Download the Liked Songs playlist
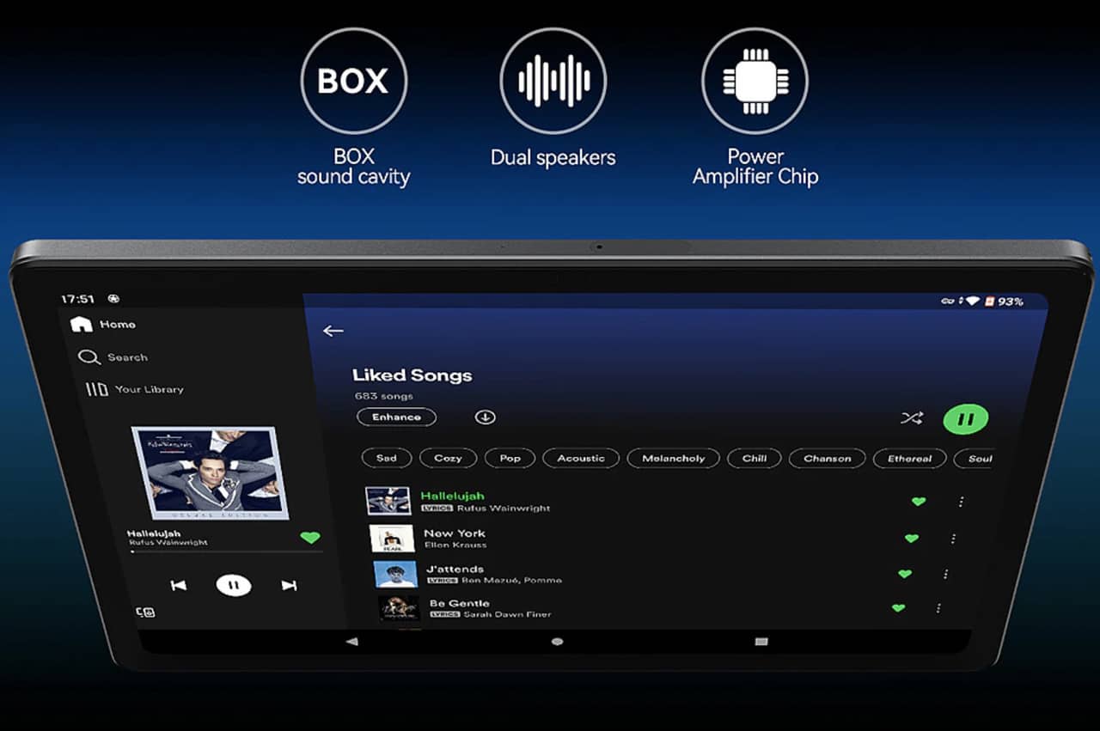 pos(485,417)
